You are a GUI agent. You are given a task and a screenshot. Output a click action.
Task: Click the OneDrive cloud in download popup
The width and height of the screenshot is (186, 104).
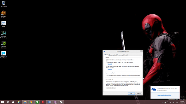[154, 89]
